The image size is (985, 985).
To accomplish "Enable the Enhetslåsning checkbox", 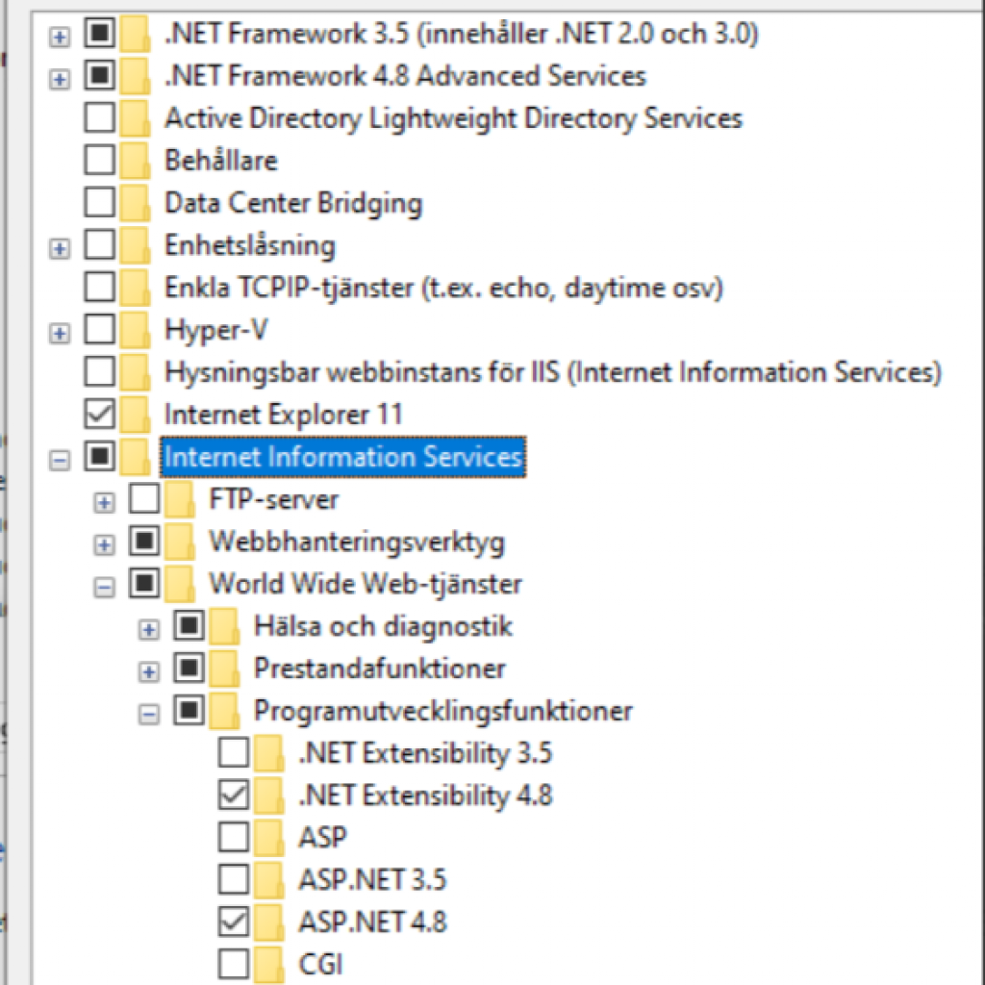I will pos(99,244).
